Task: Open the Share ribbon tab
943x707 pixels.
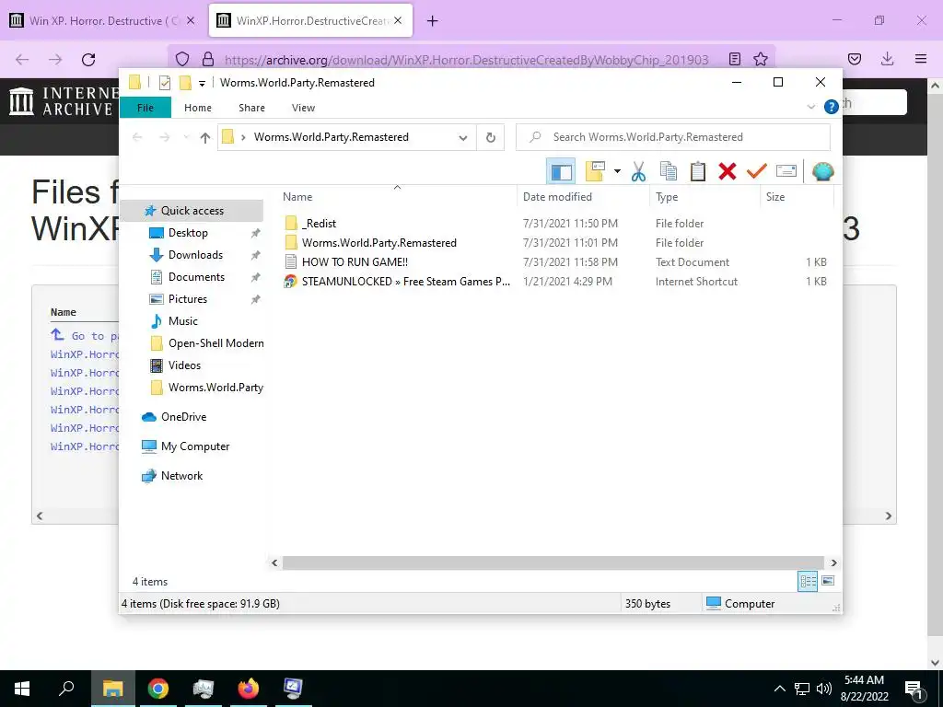Action: pos(251,108)
